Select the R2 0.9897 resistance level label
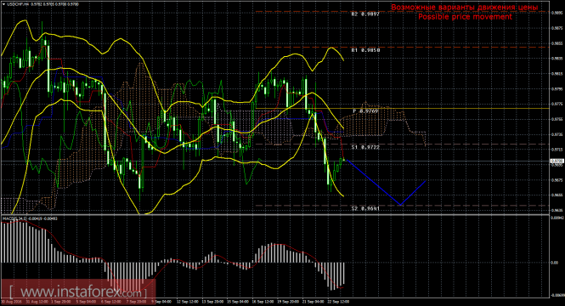The height and width of the screenshot is (306, 565). click(x=365, y=14)
